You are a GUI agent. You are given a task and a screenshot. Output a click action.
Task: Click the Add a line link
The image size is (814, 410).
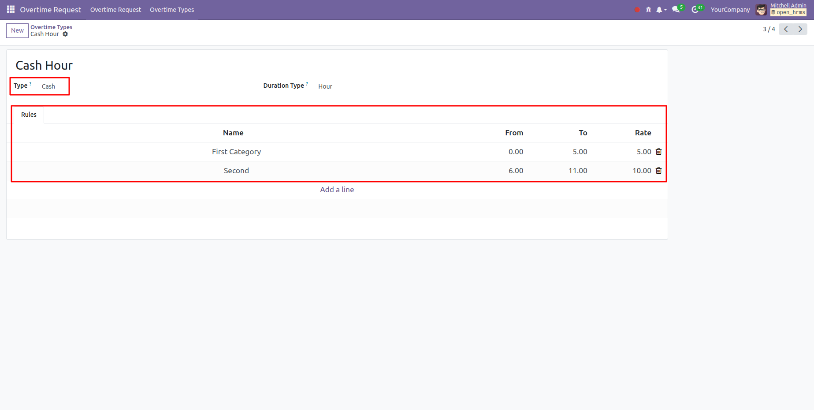click(x=337, y=190)
